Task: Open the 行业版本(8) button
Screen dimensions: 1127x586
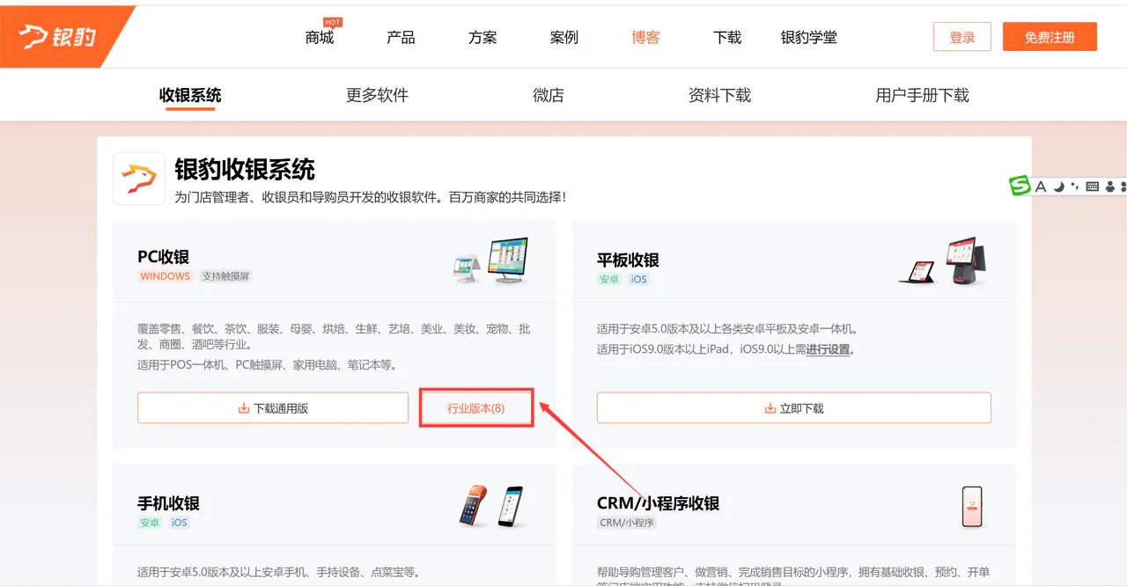Action: [476, 408]
